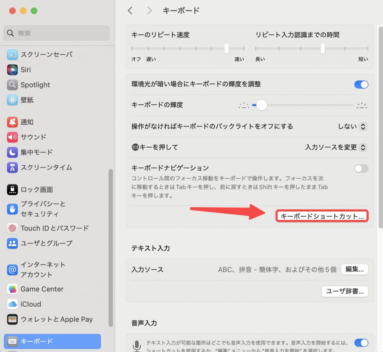The height and width of the screenshot is (352, 383).
Task: Click the ロック画面 lock icon
Action: point(12,190)
